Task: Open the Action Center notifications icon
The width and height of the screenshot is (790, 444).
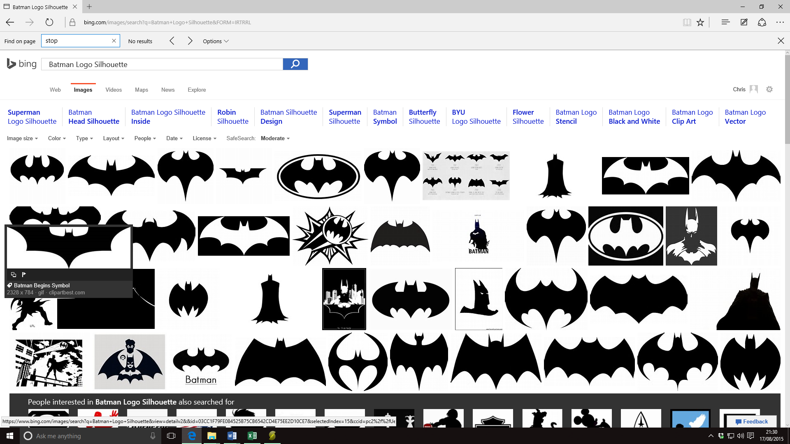Action: (750, 436)
